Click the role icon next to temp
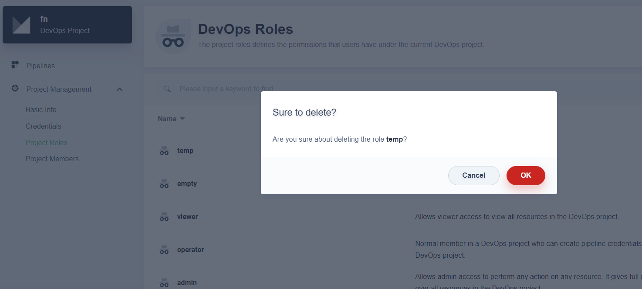Image resolution: width=642 pixels, height=289 pixels. (x=164, y=150)
